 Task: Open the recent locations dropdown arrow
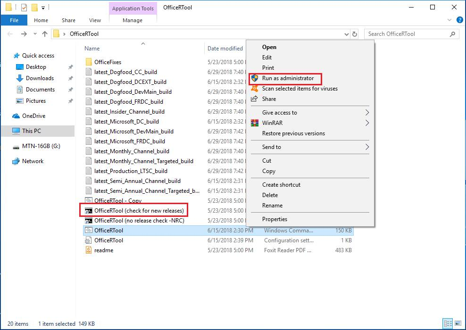[35, 34]
